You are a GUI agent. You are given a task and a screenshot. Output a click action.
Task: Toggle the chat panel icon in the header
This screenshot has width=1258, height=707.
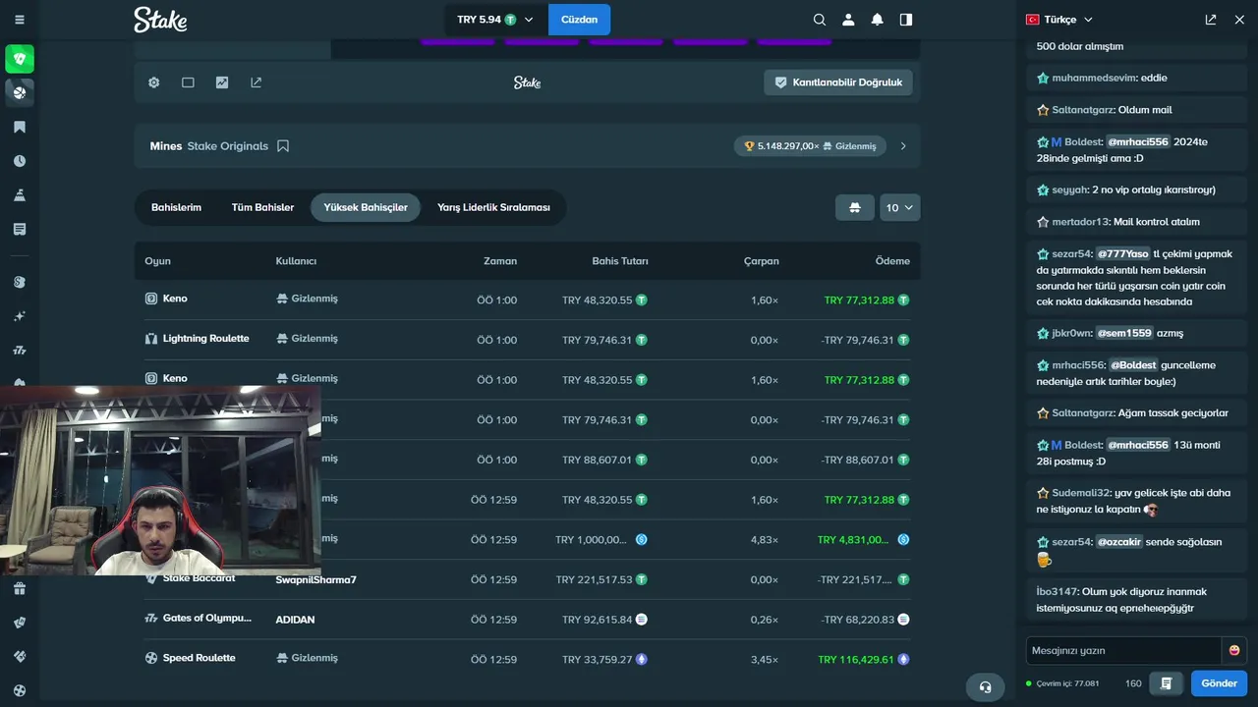(x=906, y=20)
